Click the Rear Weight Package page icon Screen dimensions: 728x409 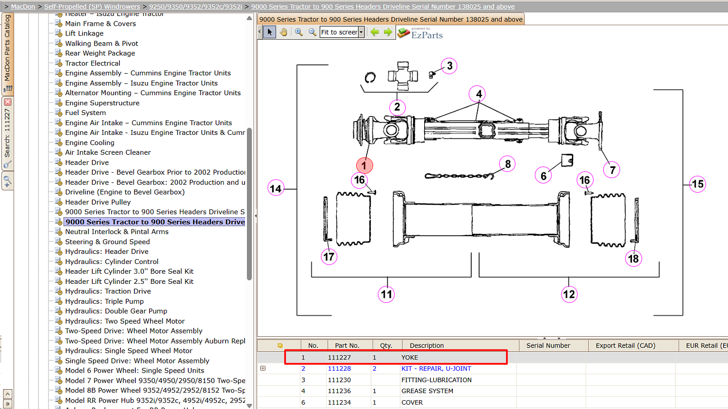click(x=59, y=53)
